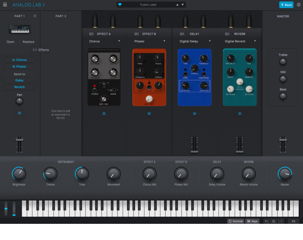Click the Part 1 Pan knob
The width and height of the screenshot is (303, 240).
point(19,101)
